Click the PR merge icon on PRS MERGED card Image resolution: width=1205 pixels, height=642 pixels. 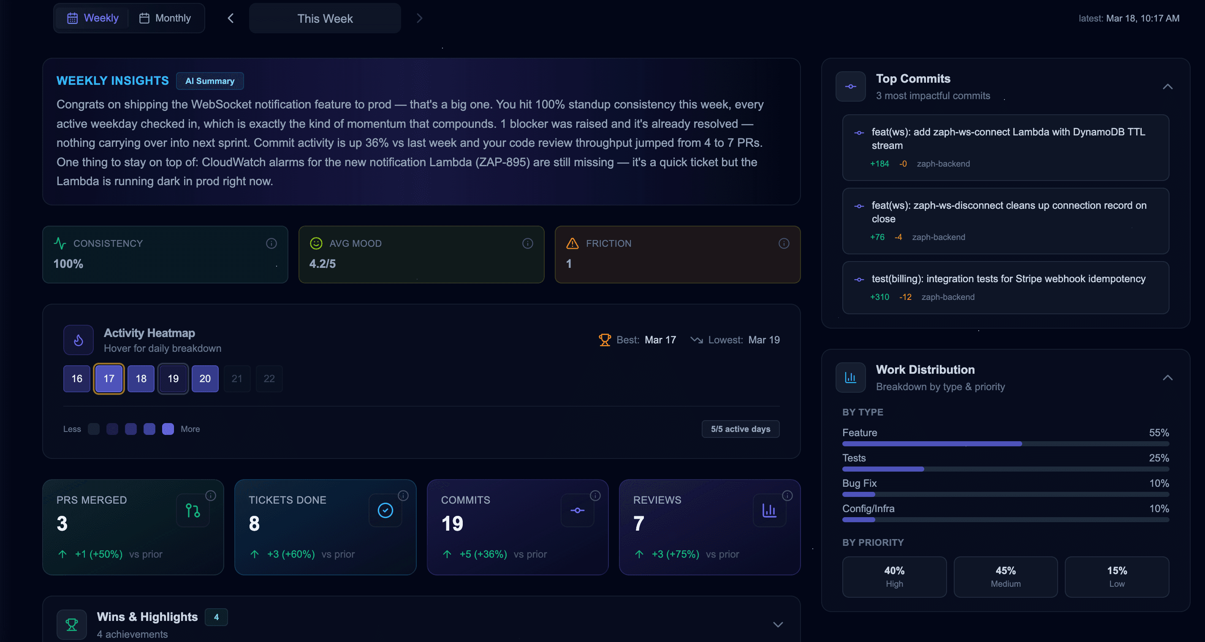click(193, 510)
